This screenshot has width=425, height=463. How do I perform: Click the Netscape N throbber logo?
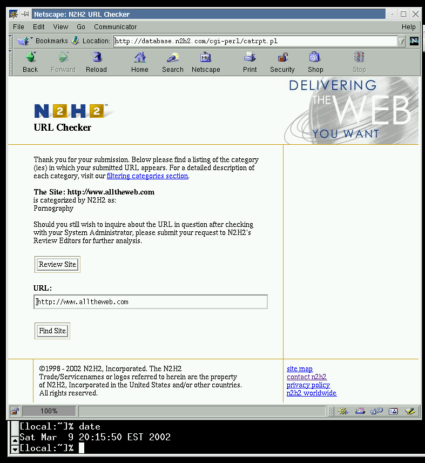(414, 41)
